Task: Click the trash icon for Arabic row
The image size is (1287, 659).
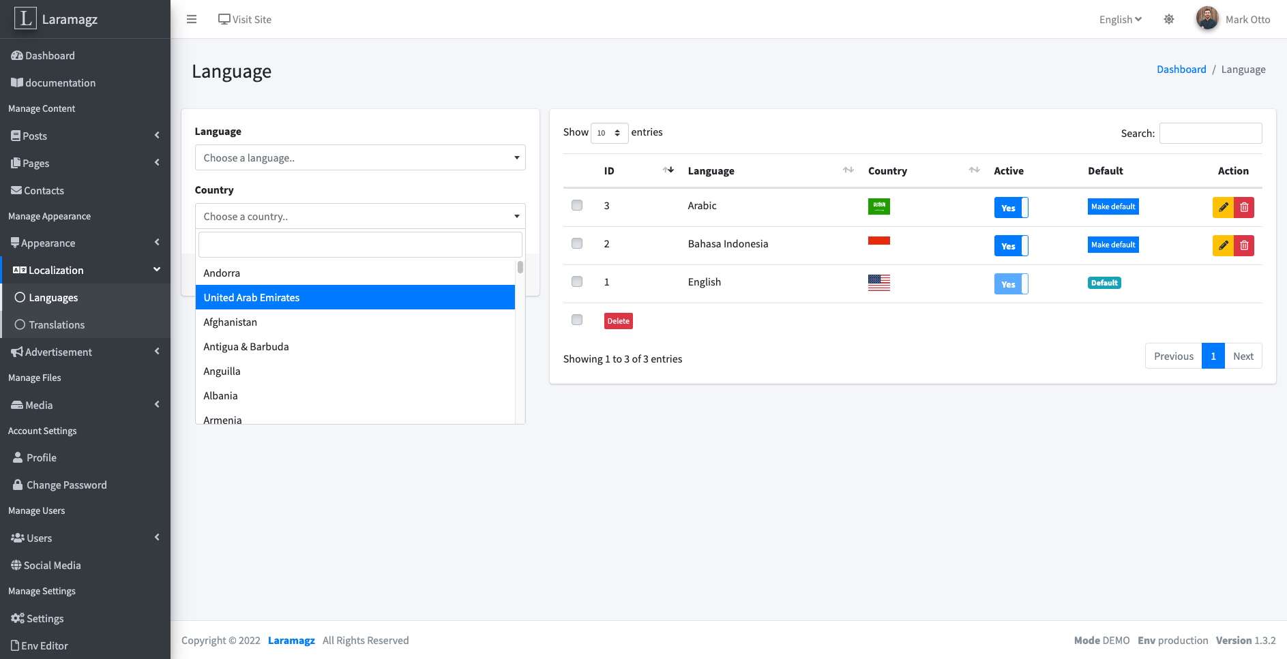Action: tap(1244, 207)
